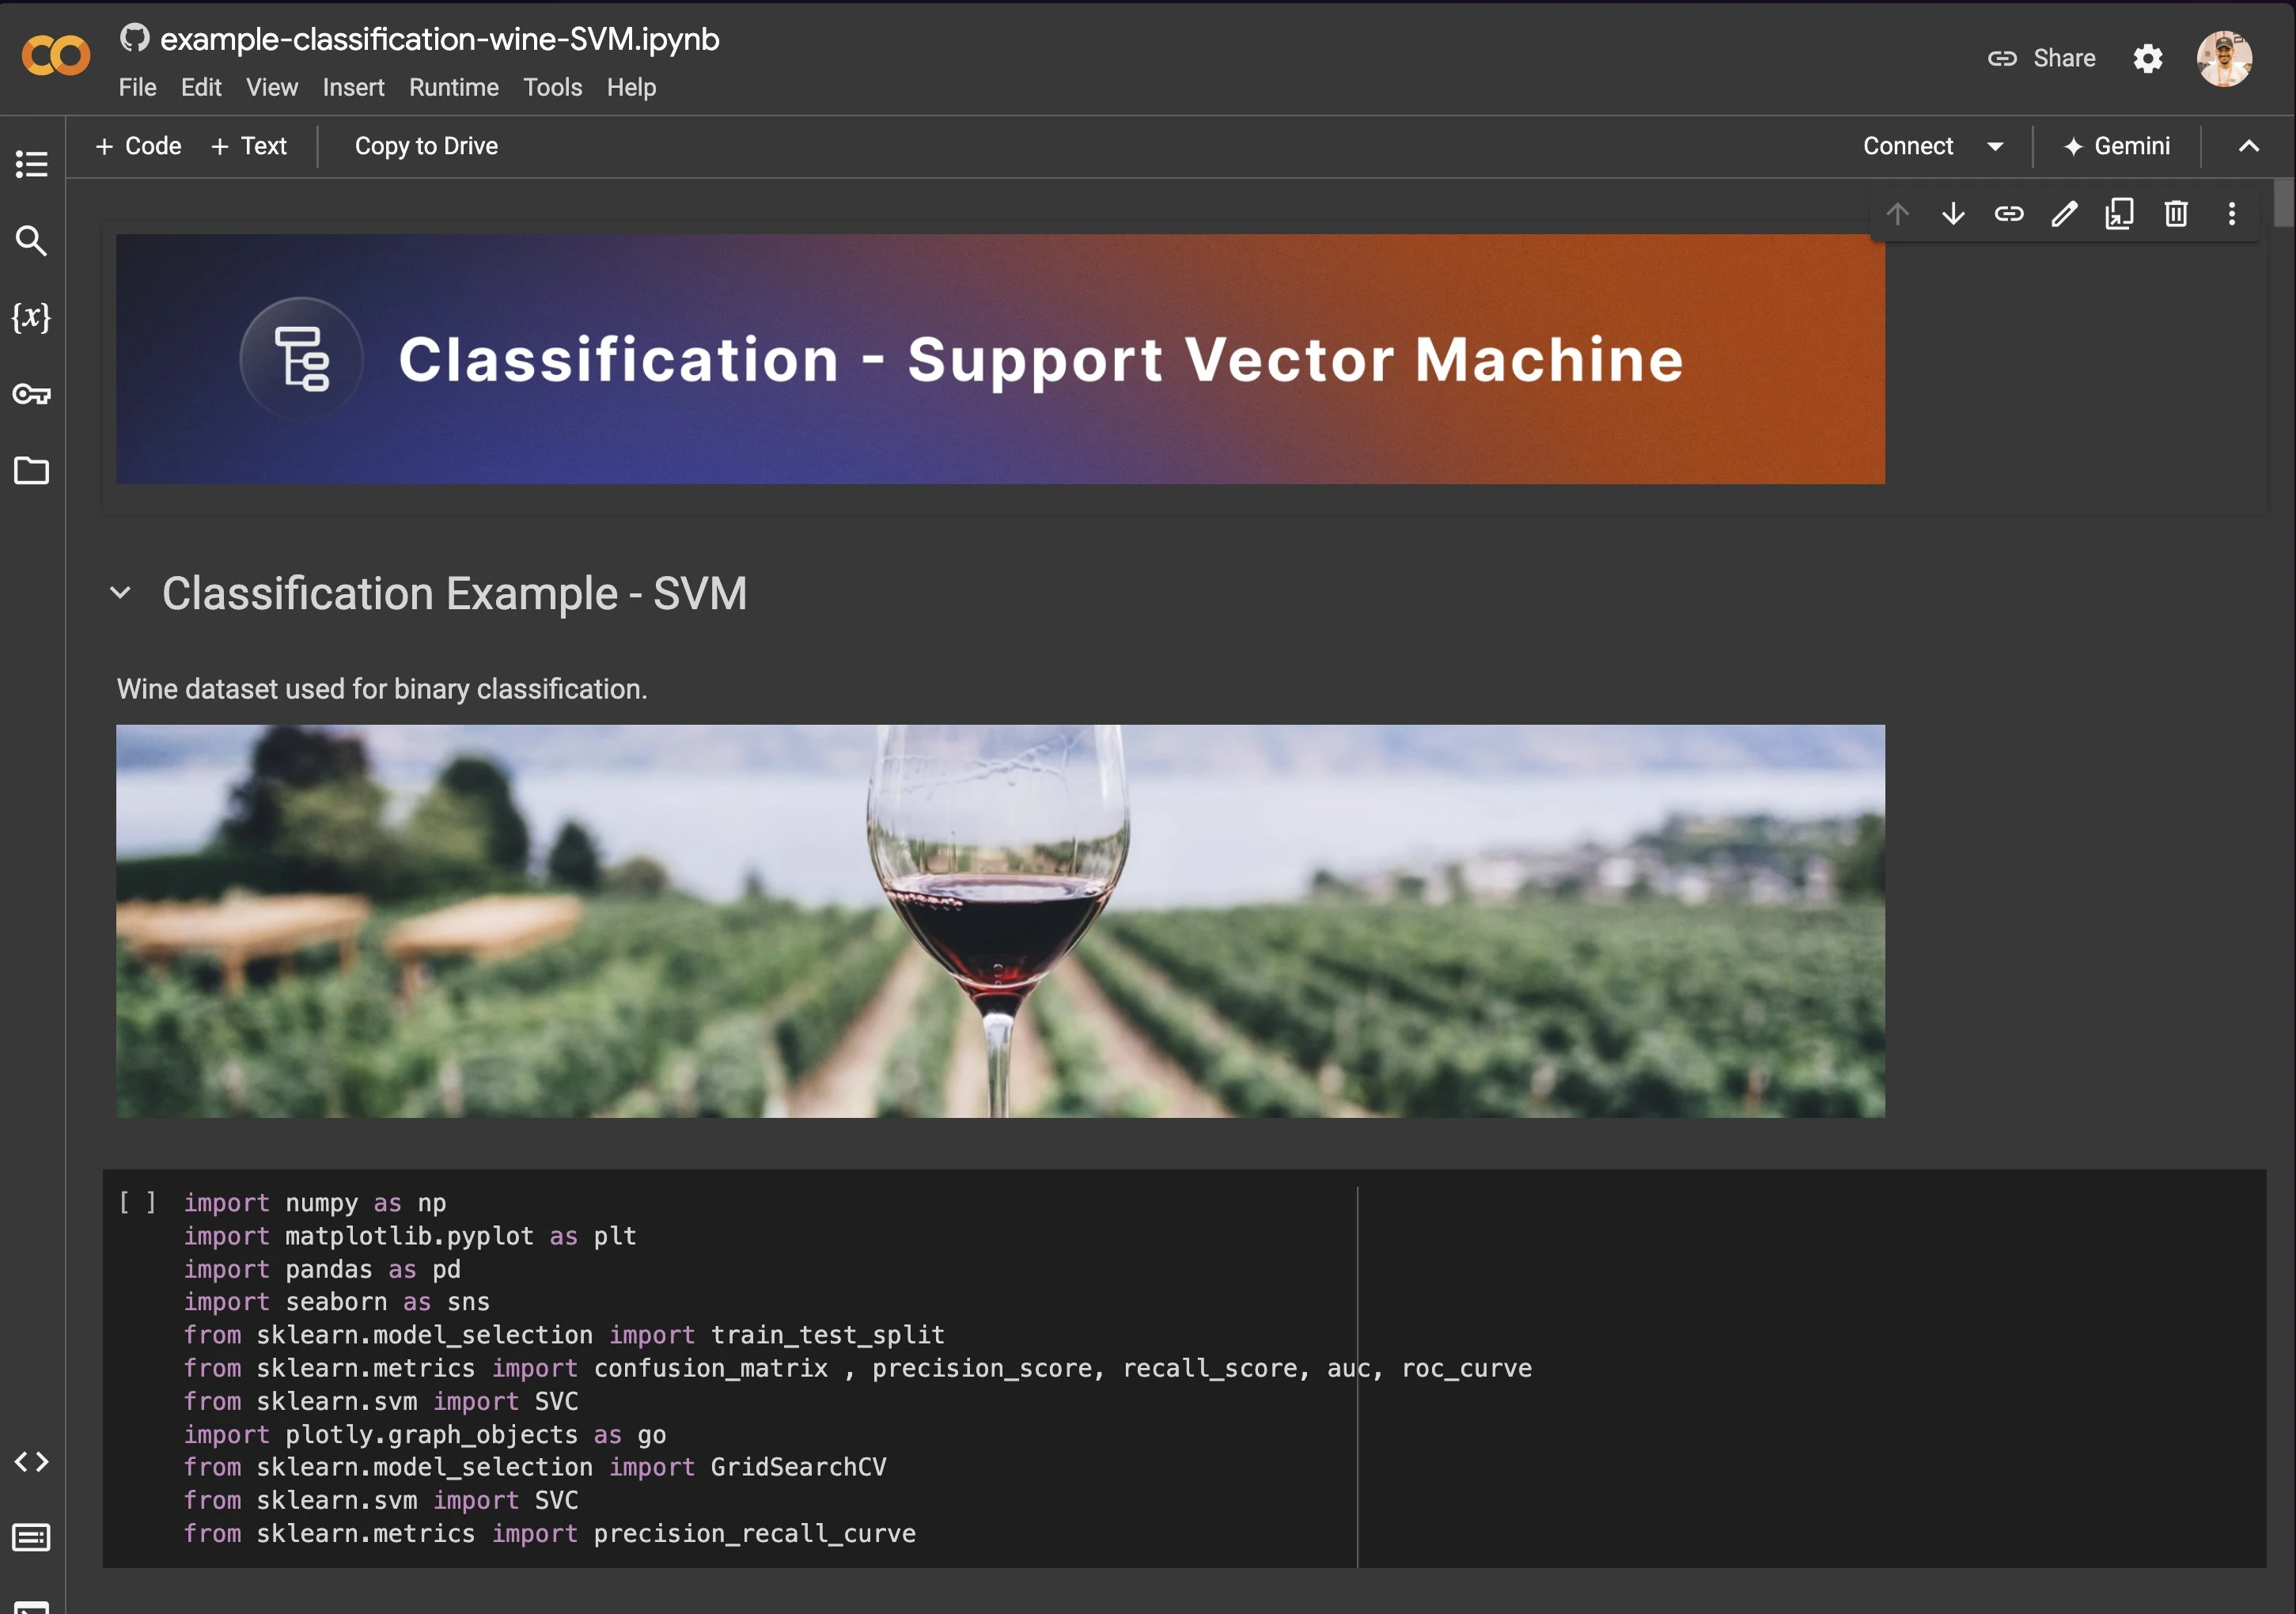Edit the banner cell with pencil icon
2296x1614 pixels.
[2064, 213]
